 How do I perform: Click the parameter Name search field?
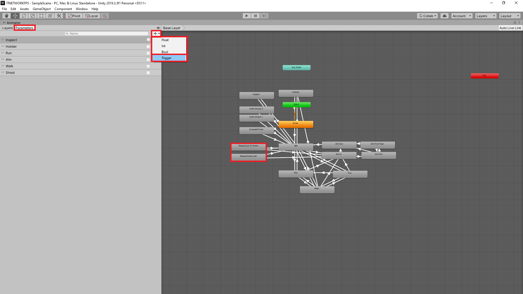106,33
